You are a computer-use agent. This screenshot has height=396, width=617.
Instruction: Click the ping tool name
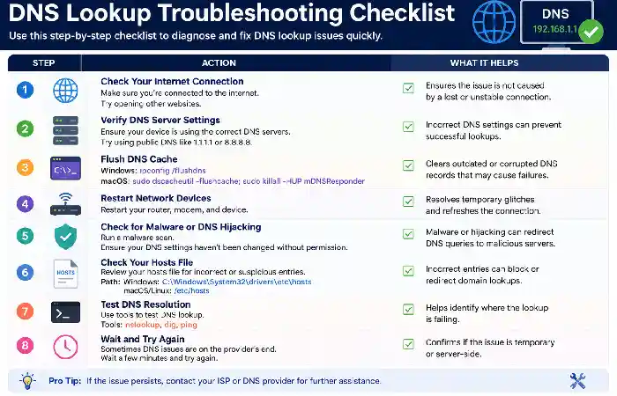[x=189, y=325]
